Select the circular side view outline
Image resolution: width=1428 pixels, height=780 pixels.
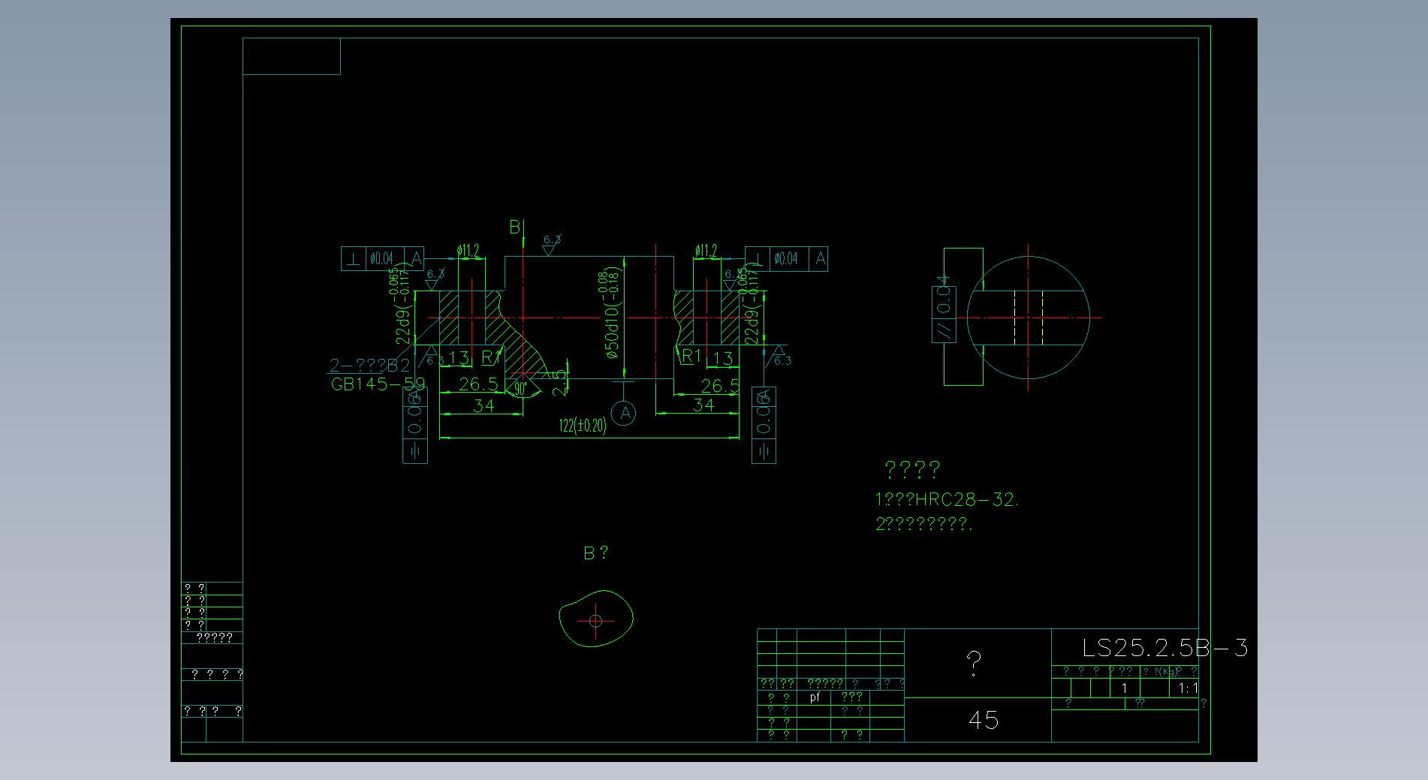tap(1028, 318)
